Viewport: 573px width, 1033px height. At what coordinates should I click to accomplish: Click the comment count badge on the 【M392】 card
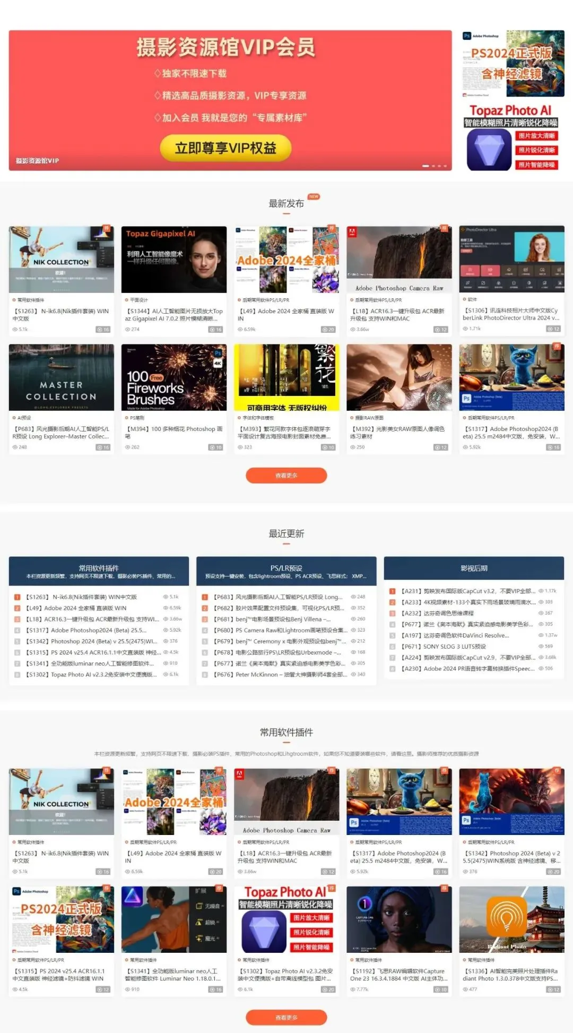pyautogui.click(x=441, y=447)
